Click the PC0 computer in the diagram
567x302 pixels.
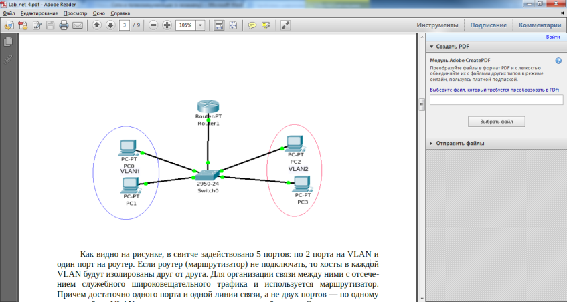(x=127, y=148)
